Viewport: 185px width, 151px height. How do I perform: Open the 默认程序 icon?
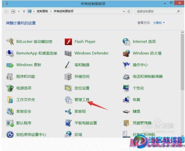(10, 123)
